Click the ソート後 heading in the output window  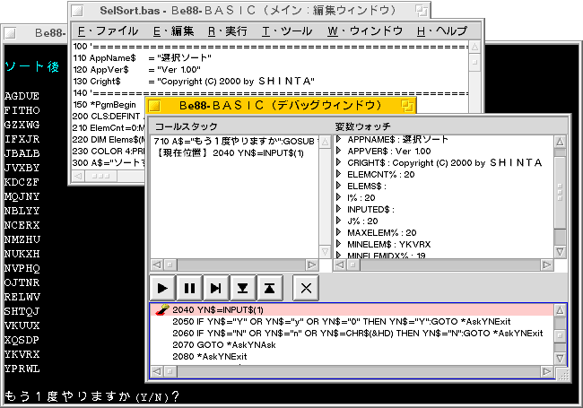coord(32,66)
